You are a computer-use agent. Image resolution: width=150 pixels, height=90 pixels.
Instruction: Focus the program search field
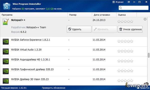click(x=133, y=8)
